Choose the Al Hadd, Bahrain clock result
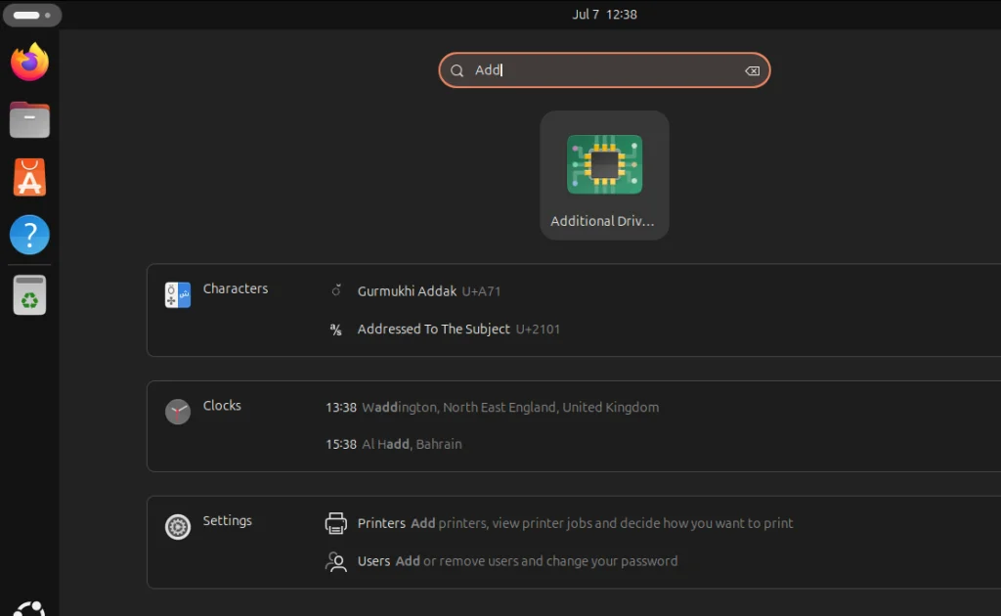 [394, 444]
